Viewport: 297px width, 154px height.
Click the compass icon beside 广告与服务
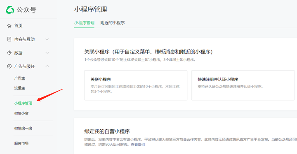[9, 67]
